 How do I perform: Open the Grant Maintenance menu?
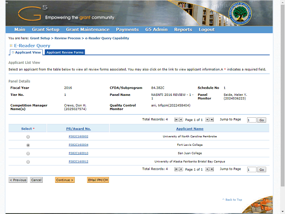pyautogui.click(x=88, y=29)
